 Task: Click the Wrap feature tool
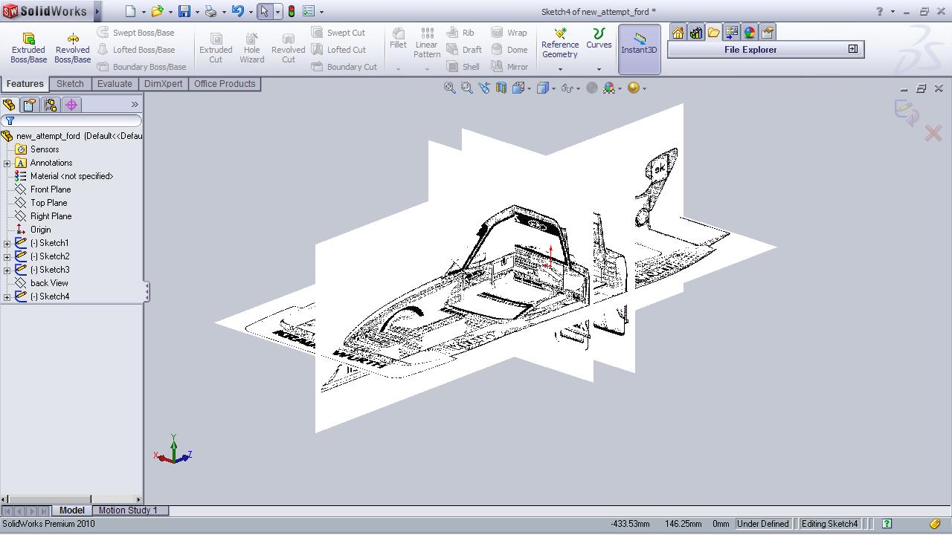[509, 33]
